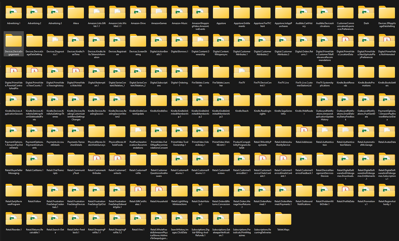399x241 pixels.
Task: Click the Amazon.Lists.Wishlist.1.1 name label
Action: pyautogui.click(x=117, y=25)
